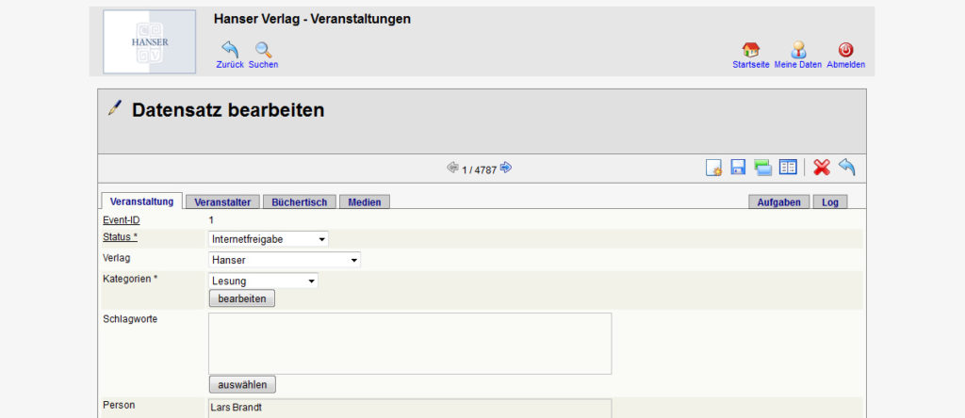Open Meine Daten user icon
The image size is (965, 418).
click(798, 50)
